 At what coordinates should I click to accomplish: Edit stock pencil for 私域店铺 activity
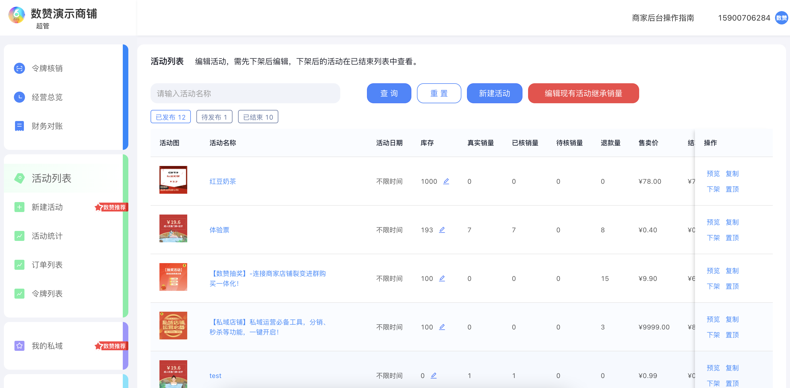pos(442,327)
